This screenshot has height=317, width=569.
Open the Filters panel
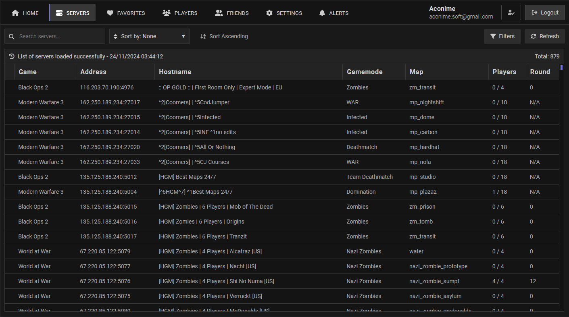pyautogui.click(x=502, y=36)
